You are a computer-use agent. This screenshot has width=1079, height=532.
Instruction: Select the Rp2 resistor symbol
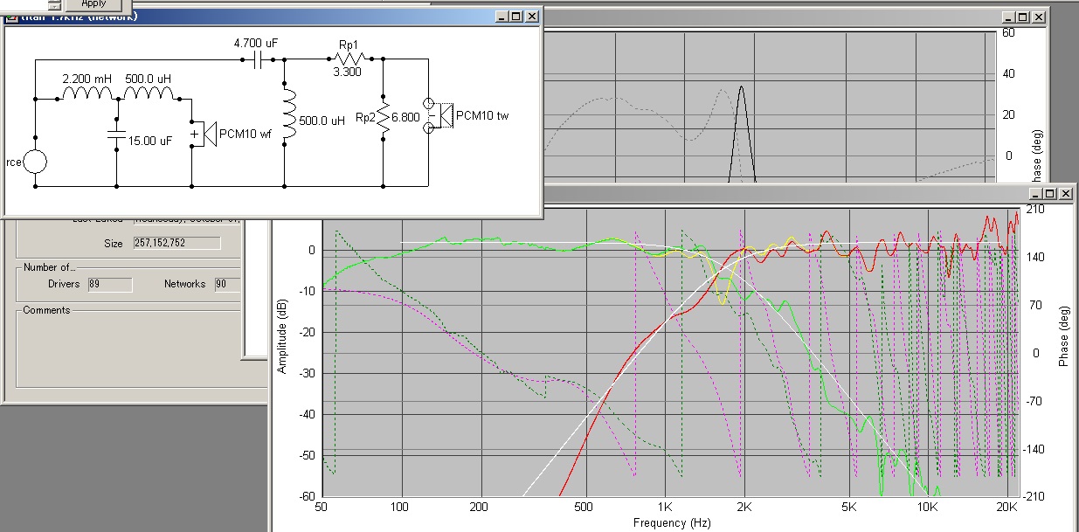pos(383,117)
